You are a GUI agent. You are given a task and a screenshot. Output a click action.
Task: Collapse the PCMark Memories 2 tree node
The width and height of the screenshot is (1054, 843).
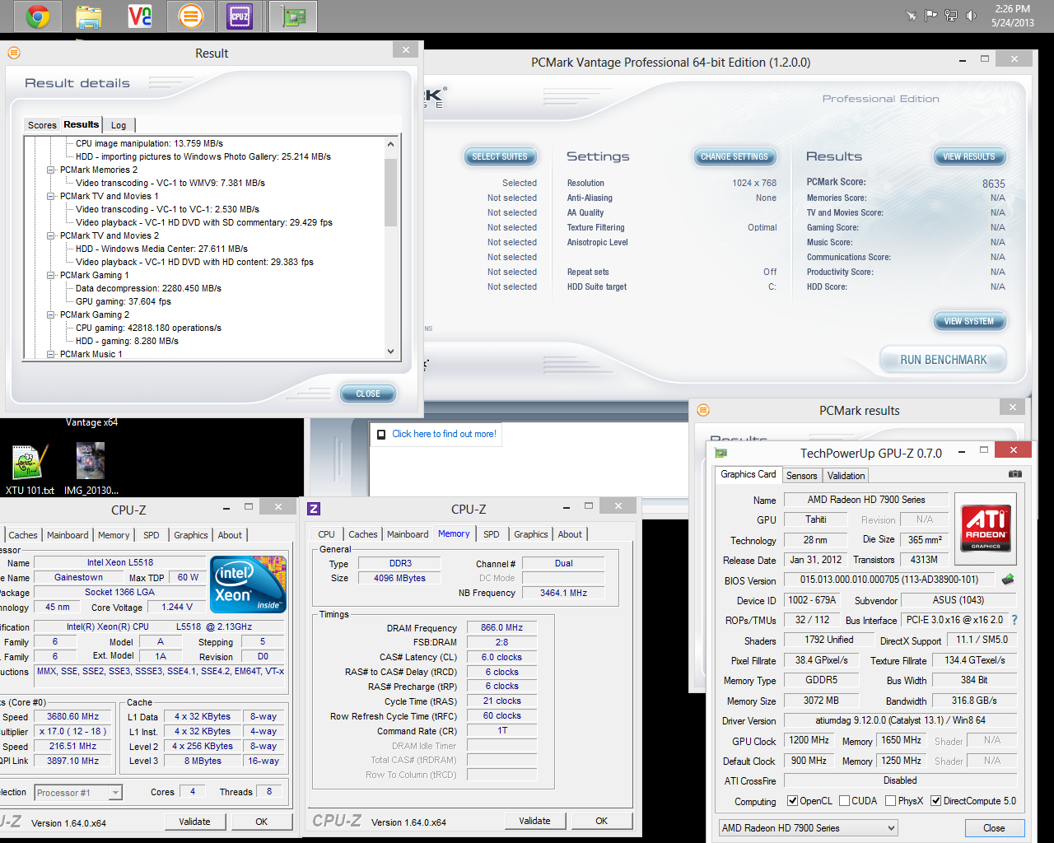(51, 170)
